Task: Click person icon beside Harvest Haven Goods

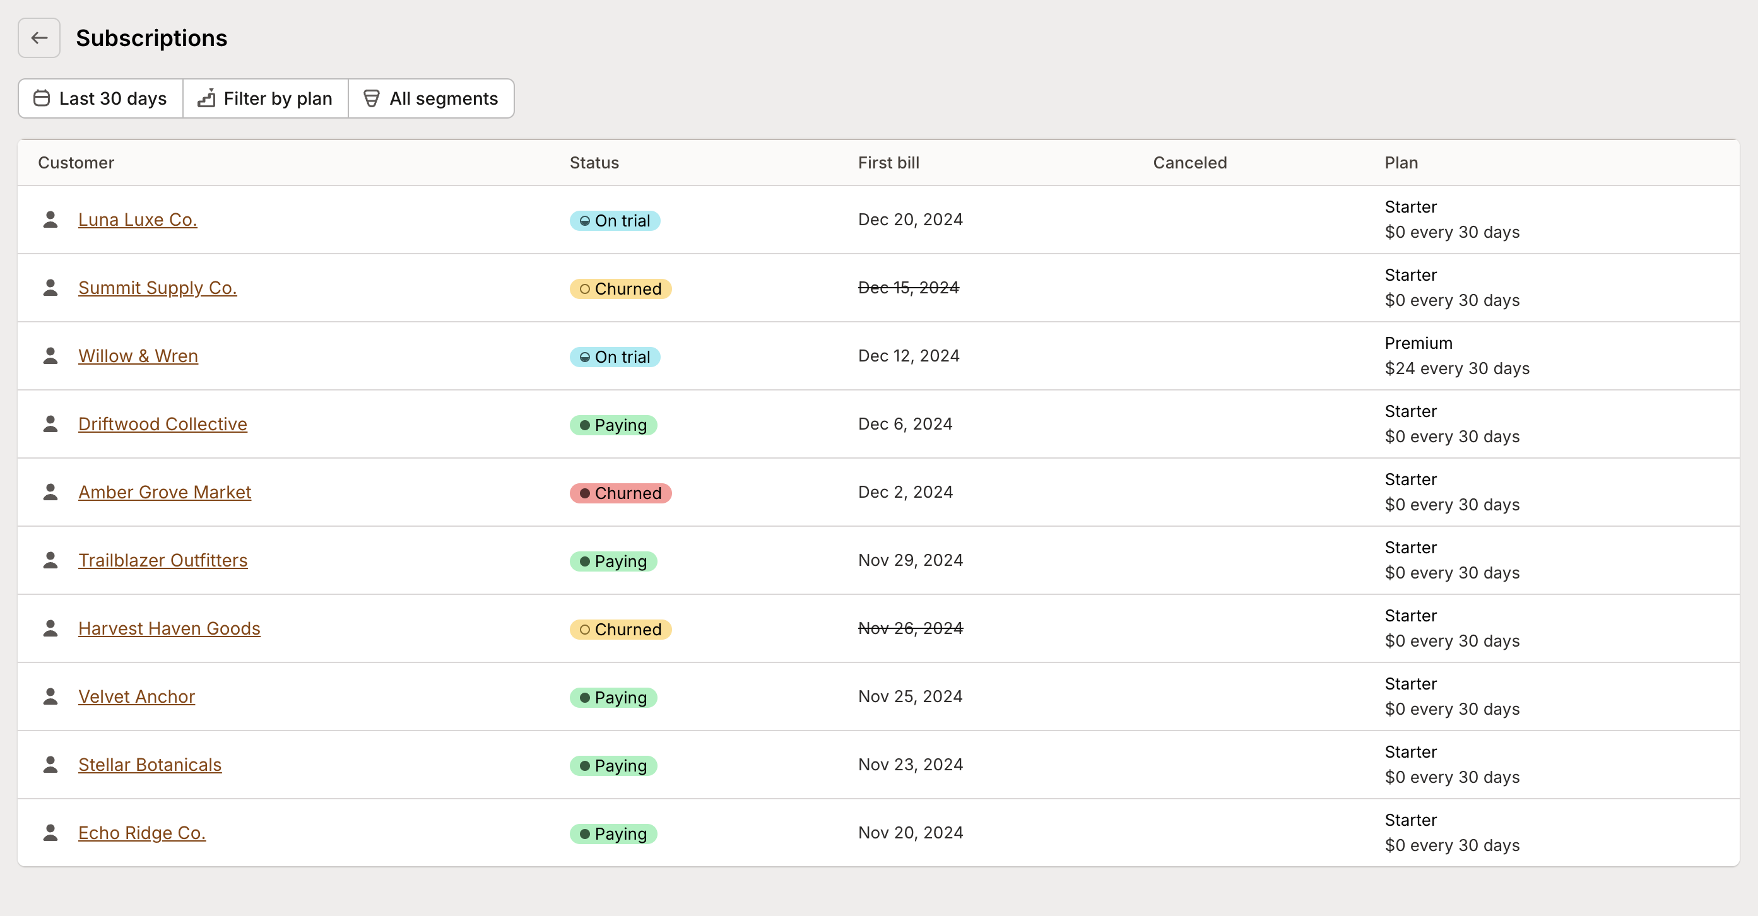Action: [50, 628]
